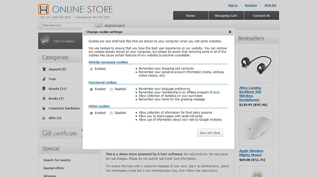
Task: Open the Contact Us menu tab
Action: point(261,15)
